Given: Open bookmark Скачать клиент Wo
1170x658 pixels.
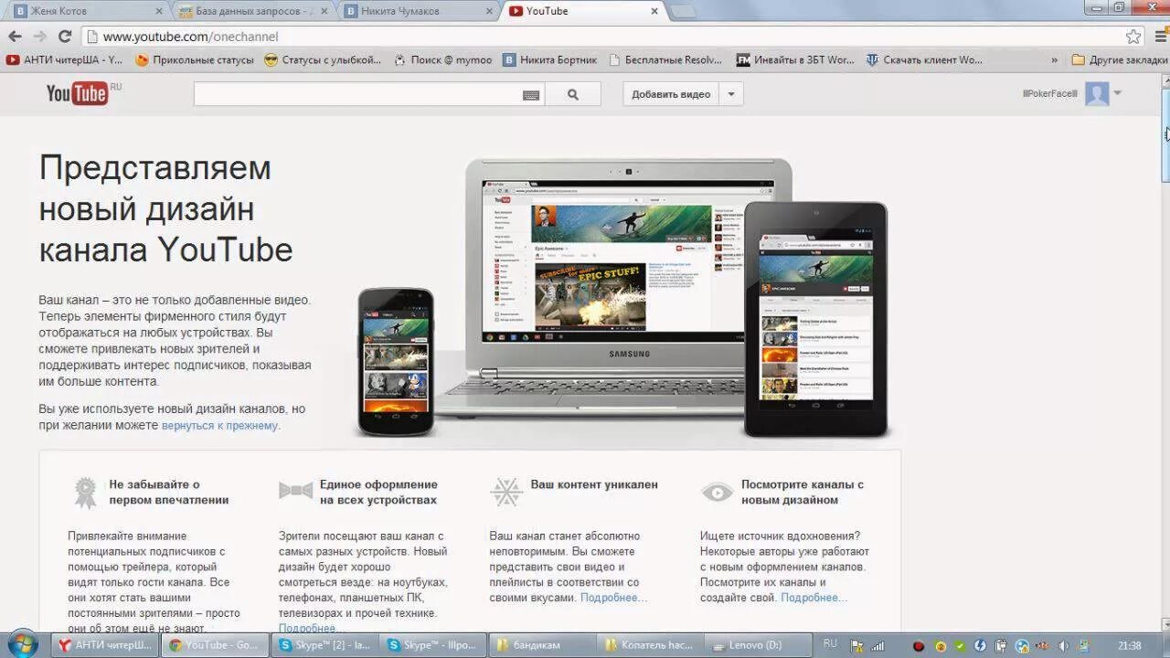Looking at the screenshot, I should point(924,60).
